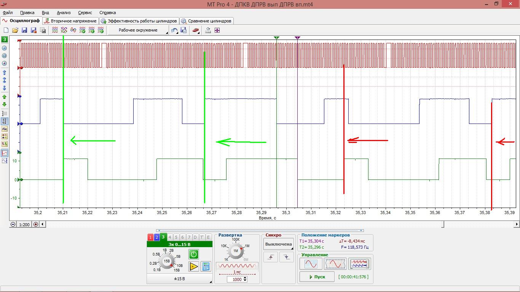
Task: Click the sweep value stepper arrows
Action: point(245,279)
